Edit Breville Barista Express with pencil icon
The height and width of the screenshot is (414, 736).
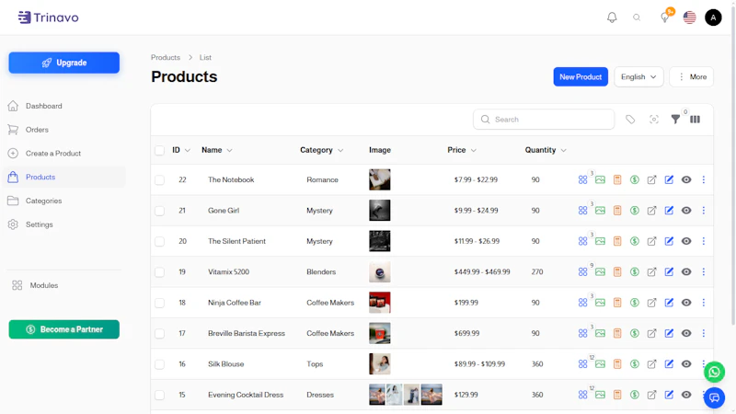click(x=669, y=333)
